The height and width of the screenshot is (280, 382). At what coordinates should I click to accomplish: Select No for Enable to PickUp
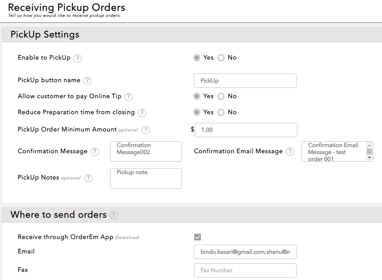(221, 58)
